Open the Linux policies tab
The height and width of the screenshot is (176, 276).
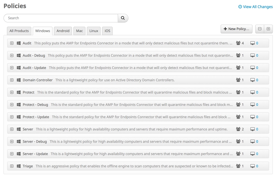coord(94,31)
